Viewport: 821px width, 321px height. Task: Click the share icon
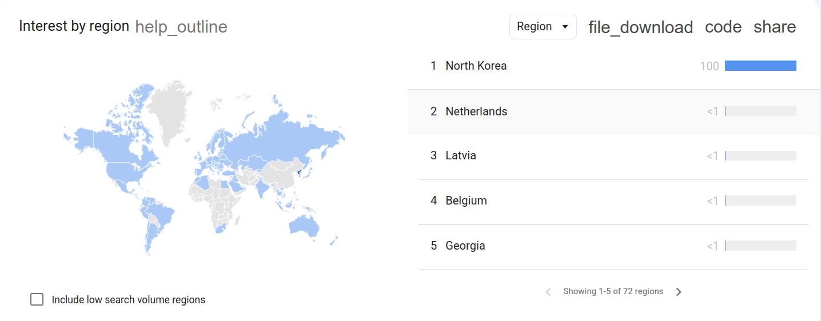coord(775,27)
